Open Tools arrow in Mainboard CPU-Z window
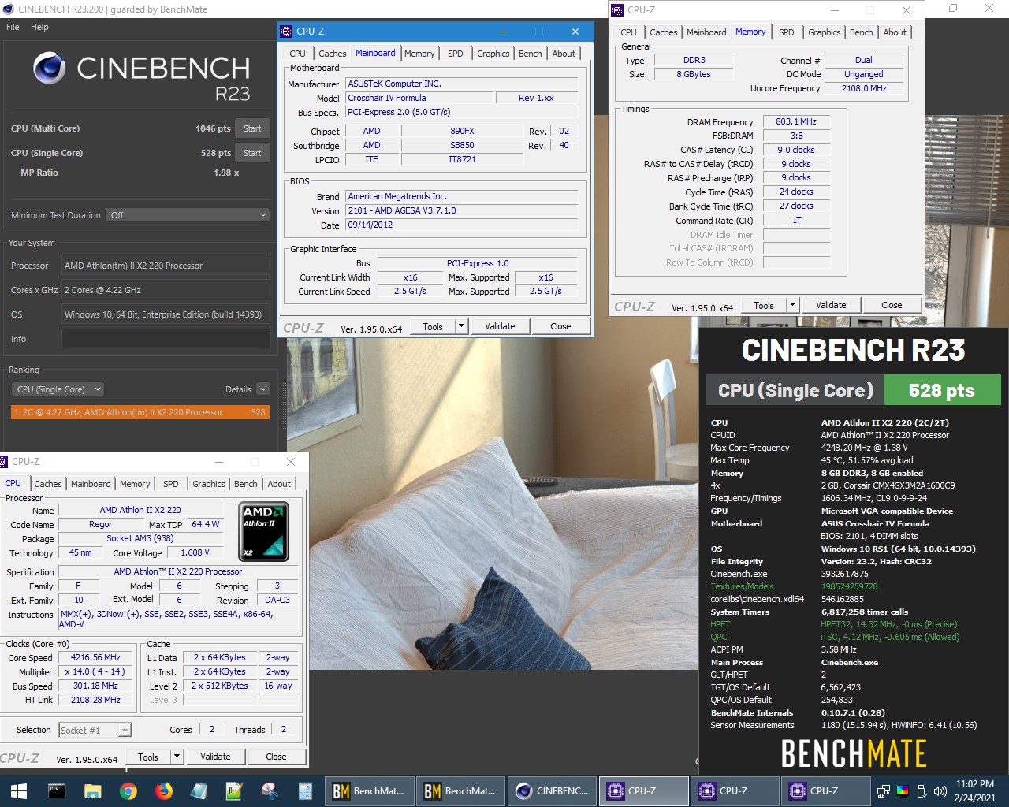Screen dimensions: 1009x807 coord(462,326)
